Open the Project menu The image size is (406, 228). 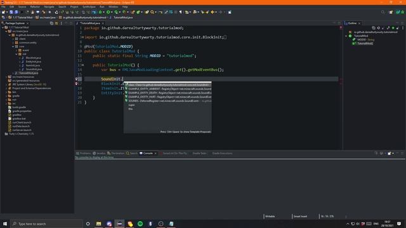point(74,7)
